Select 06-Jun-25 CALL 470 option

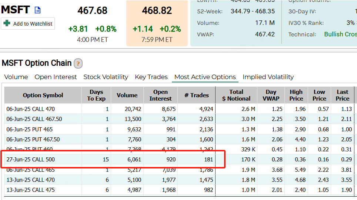(x=30, y=109)
